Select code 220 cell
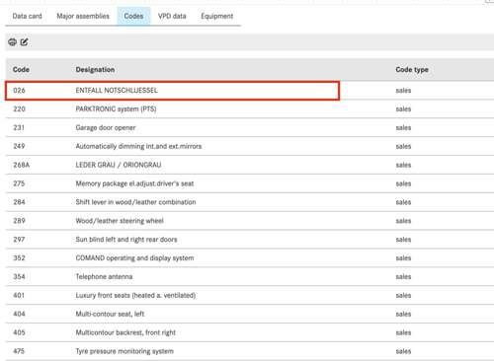 pyautogui.click(x=19, y=108)
